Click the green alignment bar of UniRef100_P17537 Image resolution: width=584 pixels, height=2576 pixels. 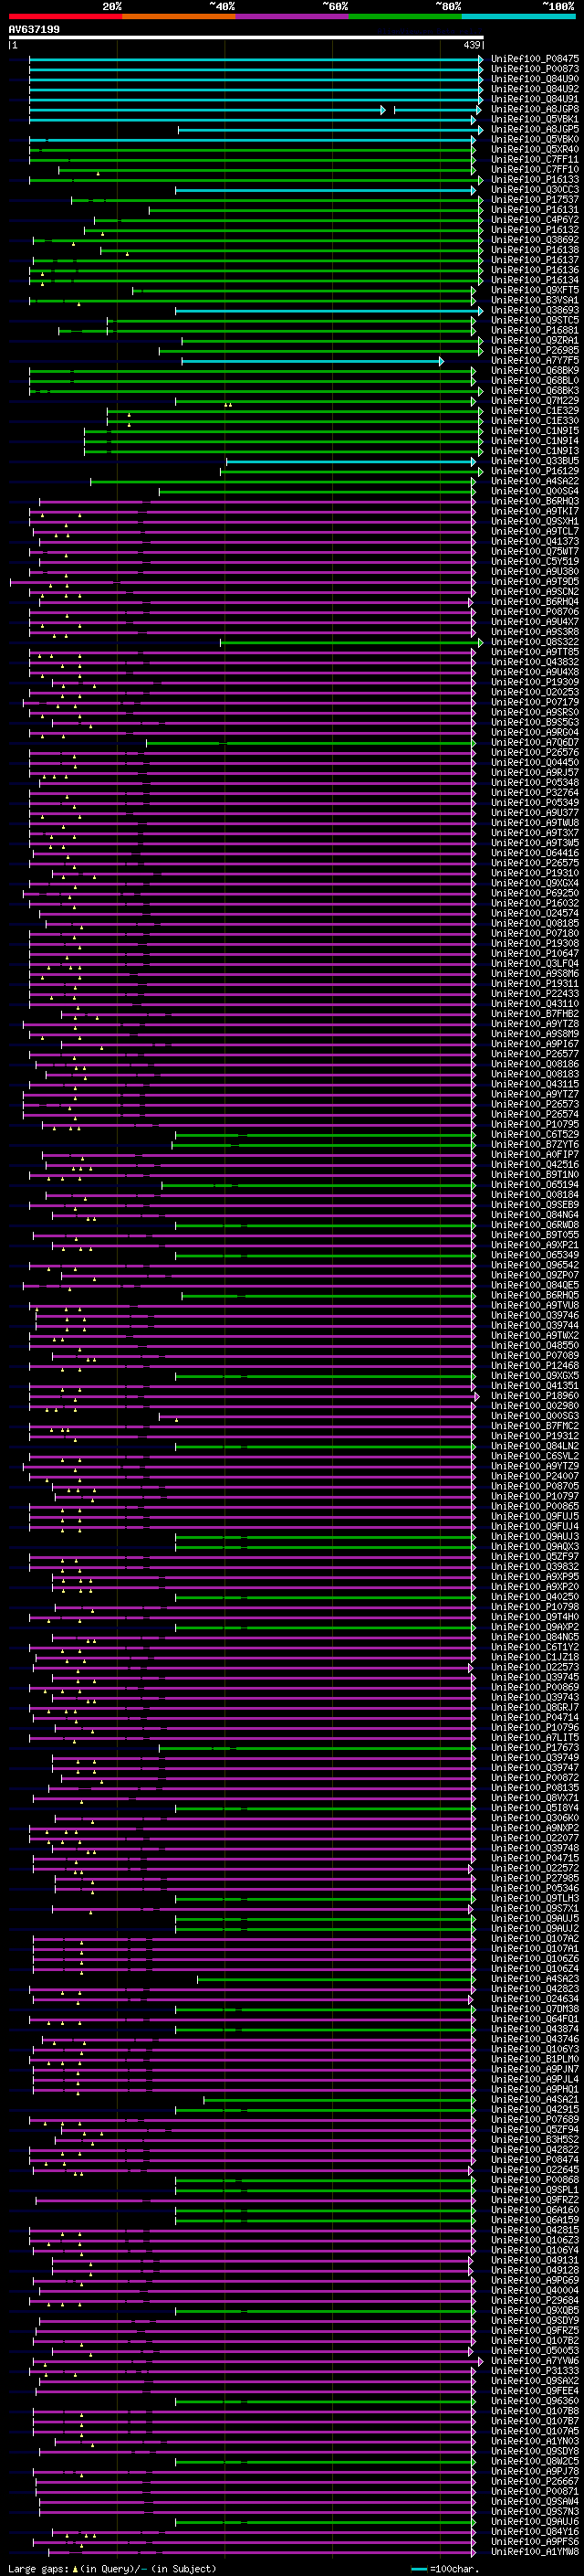click(276, 200)
